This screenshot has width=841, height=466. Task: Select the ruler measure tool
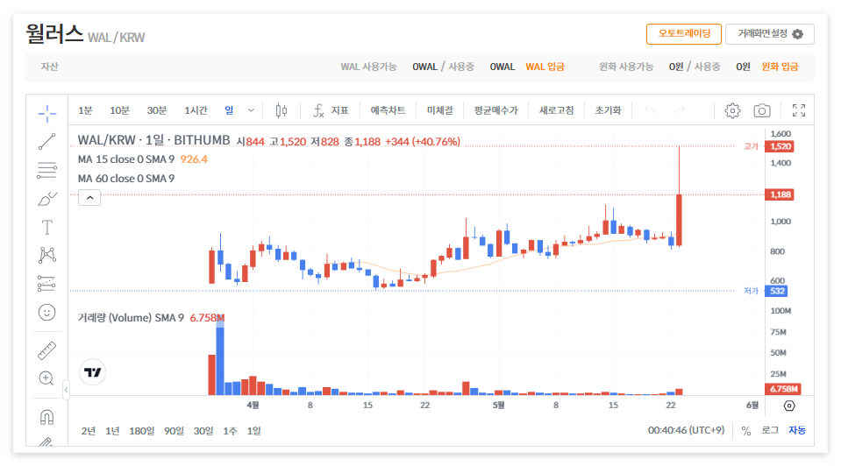pos(47,351)
